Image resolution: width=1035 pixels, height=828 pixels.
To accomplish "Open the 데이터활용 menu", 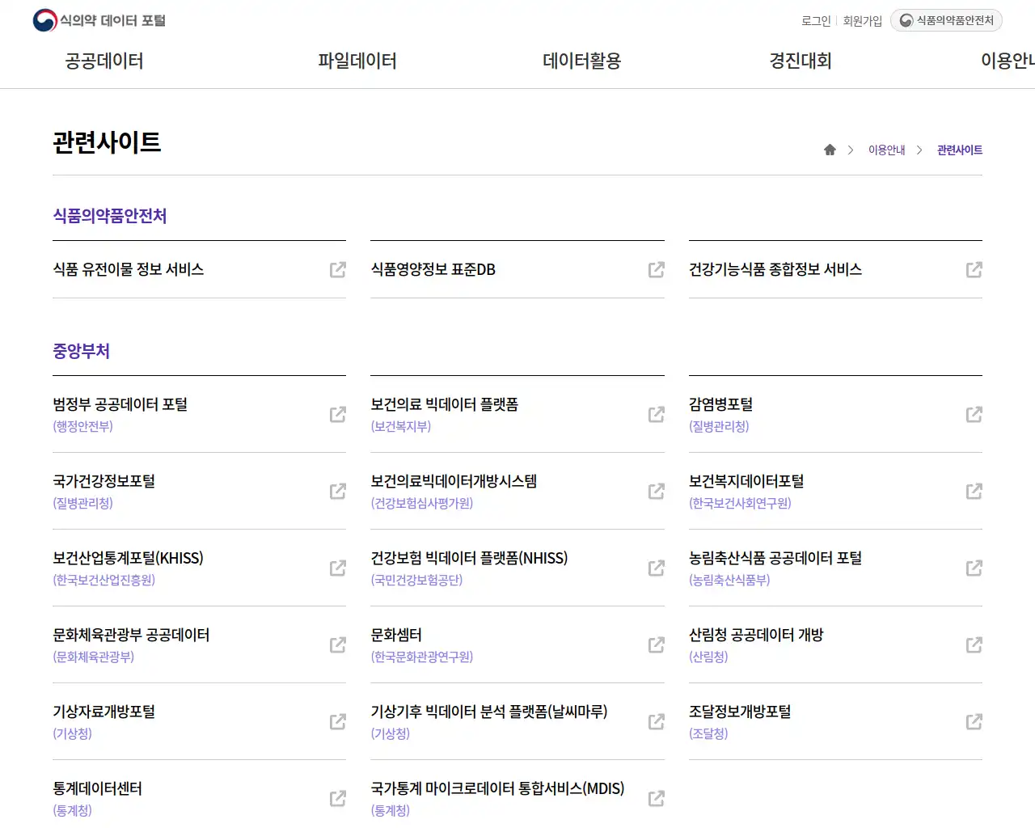I will click(582, 61).
